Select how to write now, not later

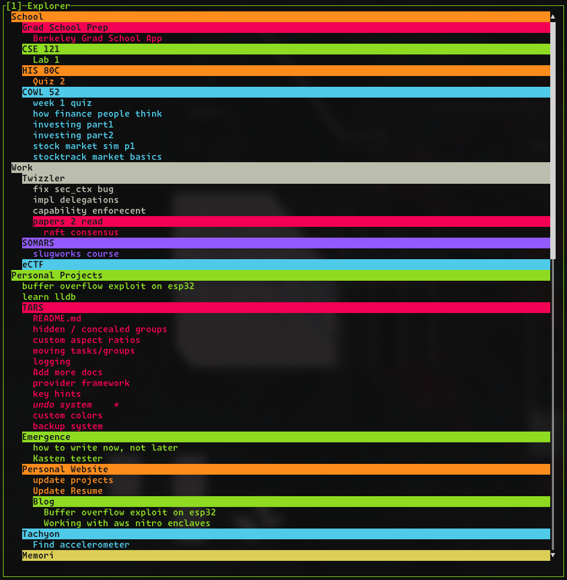point(105,448)
